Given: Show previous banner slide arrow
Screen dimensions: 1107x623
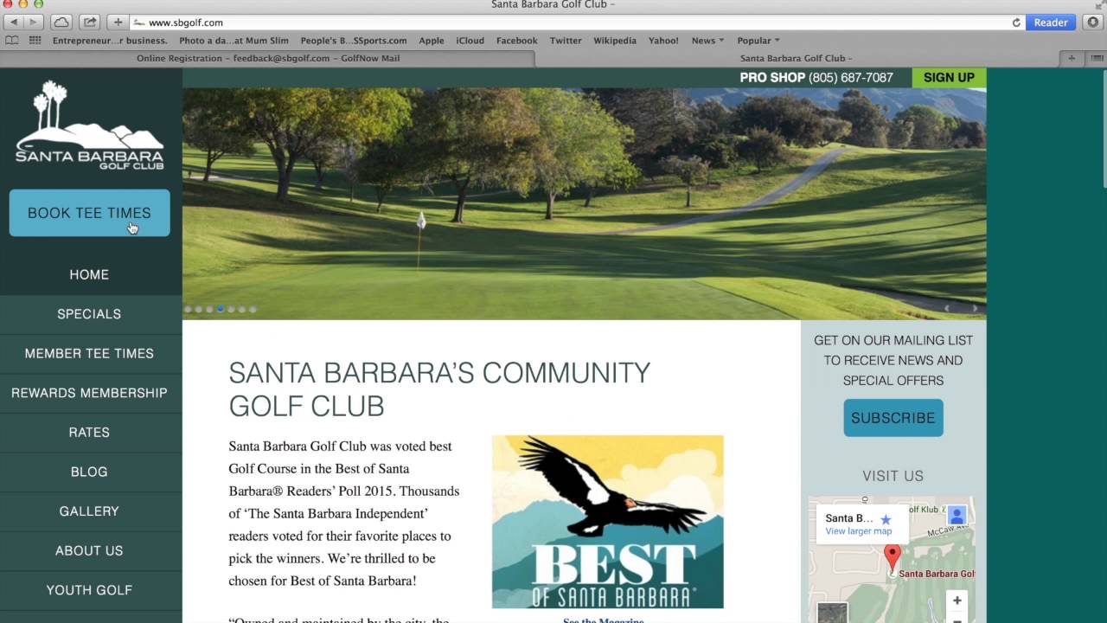Looking at the screenshot, I should click(947, 308).
